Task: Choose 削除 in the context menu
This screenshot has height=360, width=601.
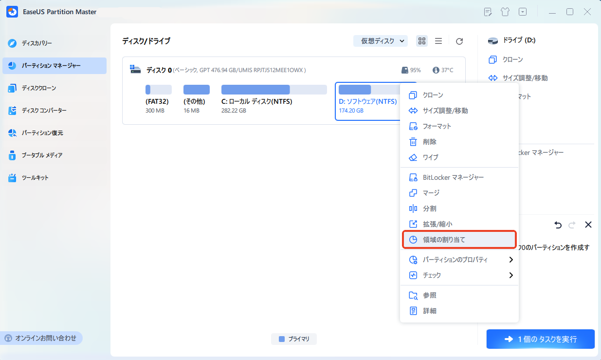Action: (x=459, y=142)
